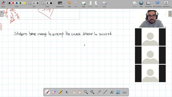
Task: Select the pink Eraser tool
Action: pos(54,92)
